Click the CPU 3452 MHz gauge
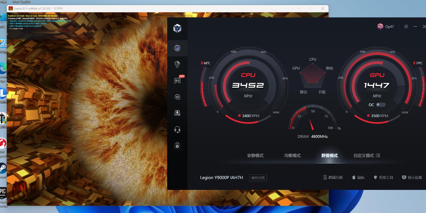This screenshot has width=426, height=213. pos(248,86)
